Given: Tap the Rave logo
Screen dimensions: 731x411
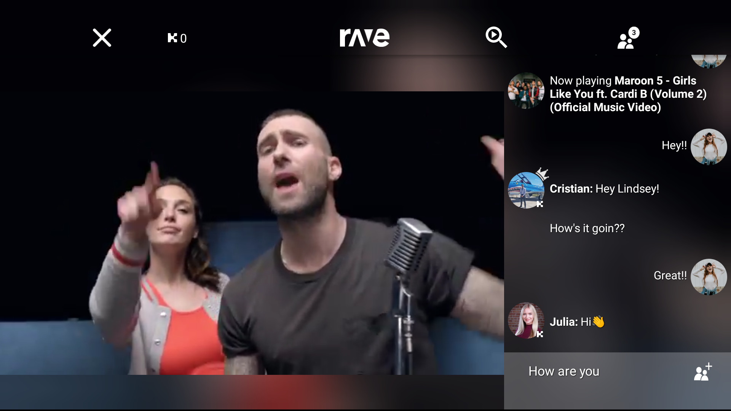Looking at the screenshot, I should coord(364,37).
